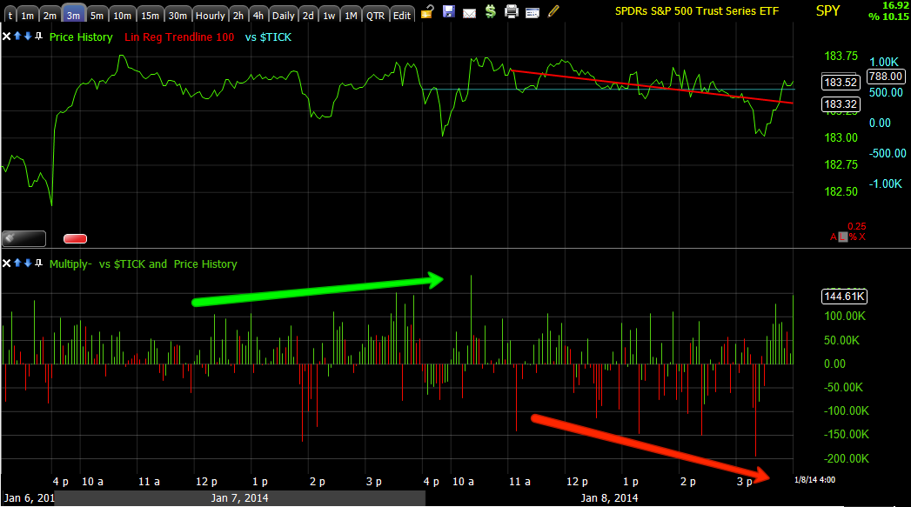Switch to QTR timeframe tab
Image resolution: width=911 pixels, height=507 pixels.
[x=375, y=15]
